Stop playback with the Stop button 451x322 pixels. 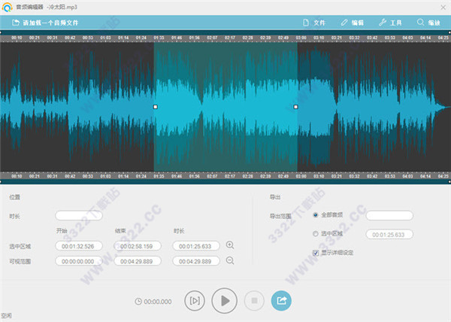(254, 301)
